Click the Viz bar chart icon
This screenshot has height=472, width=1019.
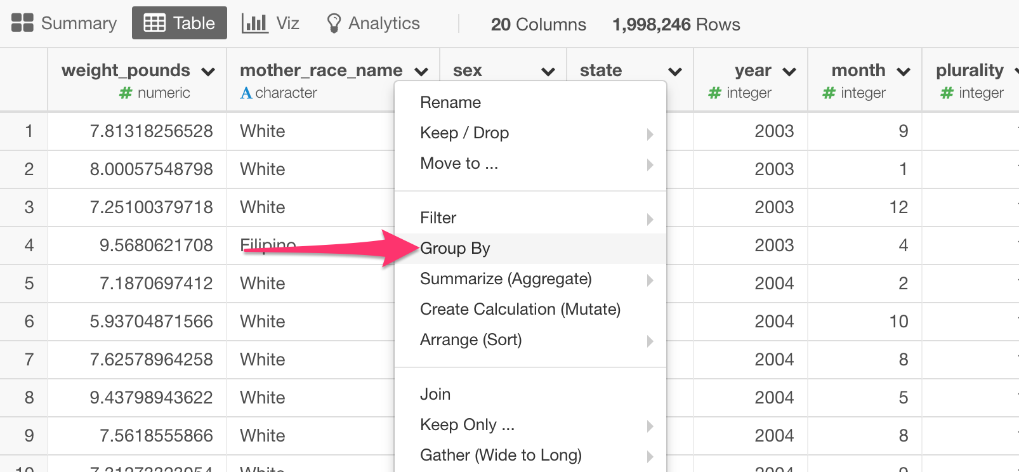pos(254,23)
